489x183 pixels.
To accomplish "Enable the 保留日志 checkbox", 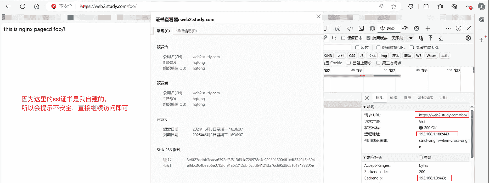I will click(x=343, y=38).
